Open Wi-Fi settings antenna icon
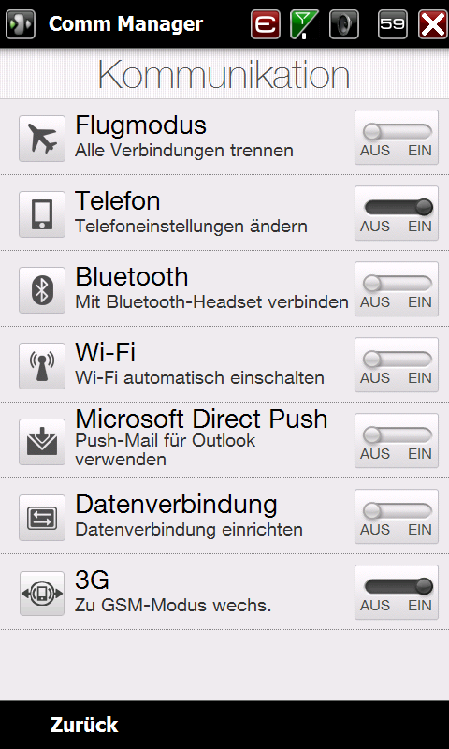 (x=42, y=366)
